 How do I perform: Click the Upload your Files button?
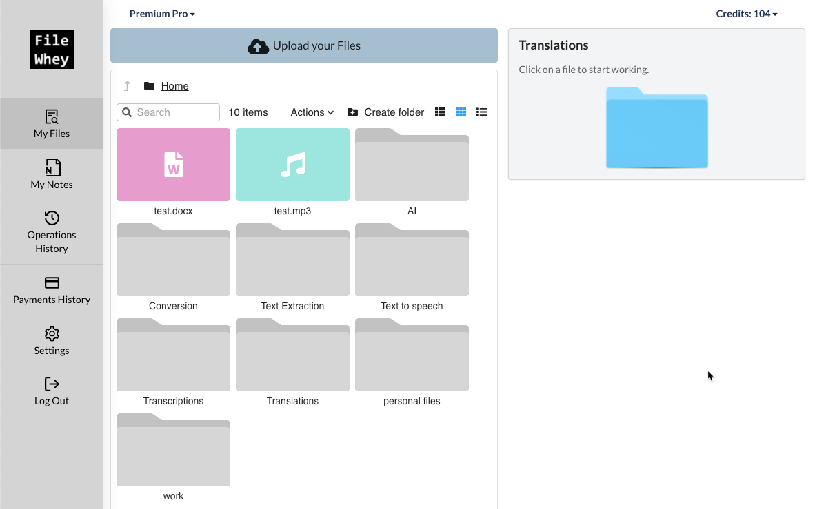pyautogui.click(x=304, y=45)
